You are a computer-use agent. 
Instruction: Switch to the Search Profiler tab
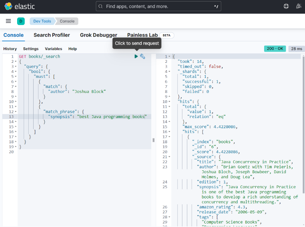(52, 35)
